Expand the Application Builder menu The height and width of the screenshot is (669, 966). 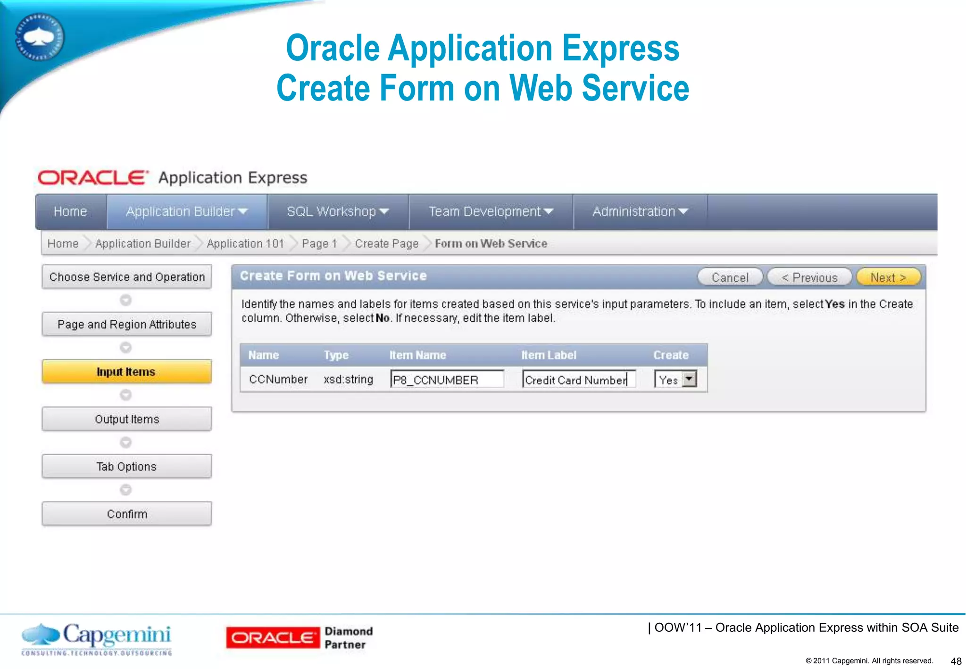(x=187, y=211)
